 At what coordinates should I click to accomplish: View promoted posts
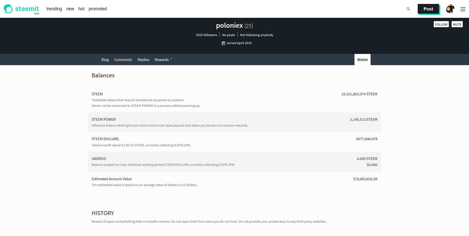click(98, 9)
